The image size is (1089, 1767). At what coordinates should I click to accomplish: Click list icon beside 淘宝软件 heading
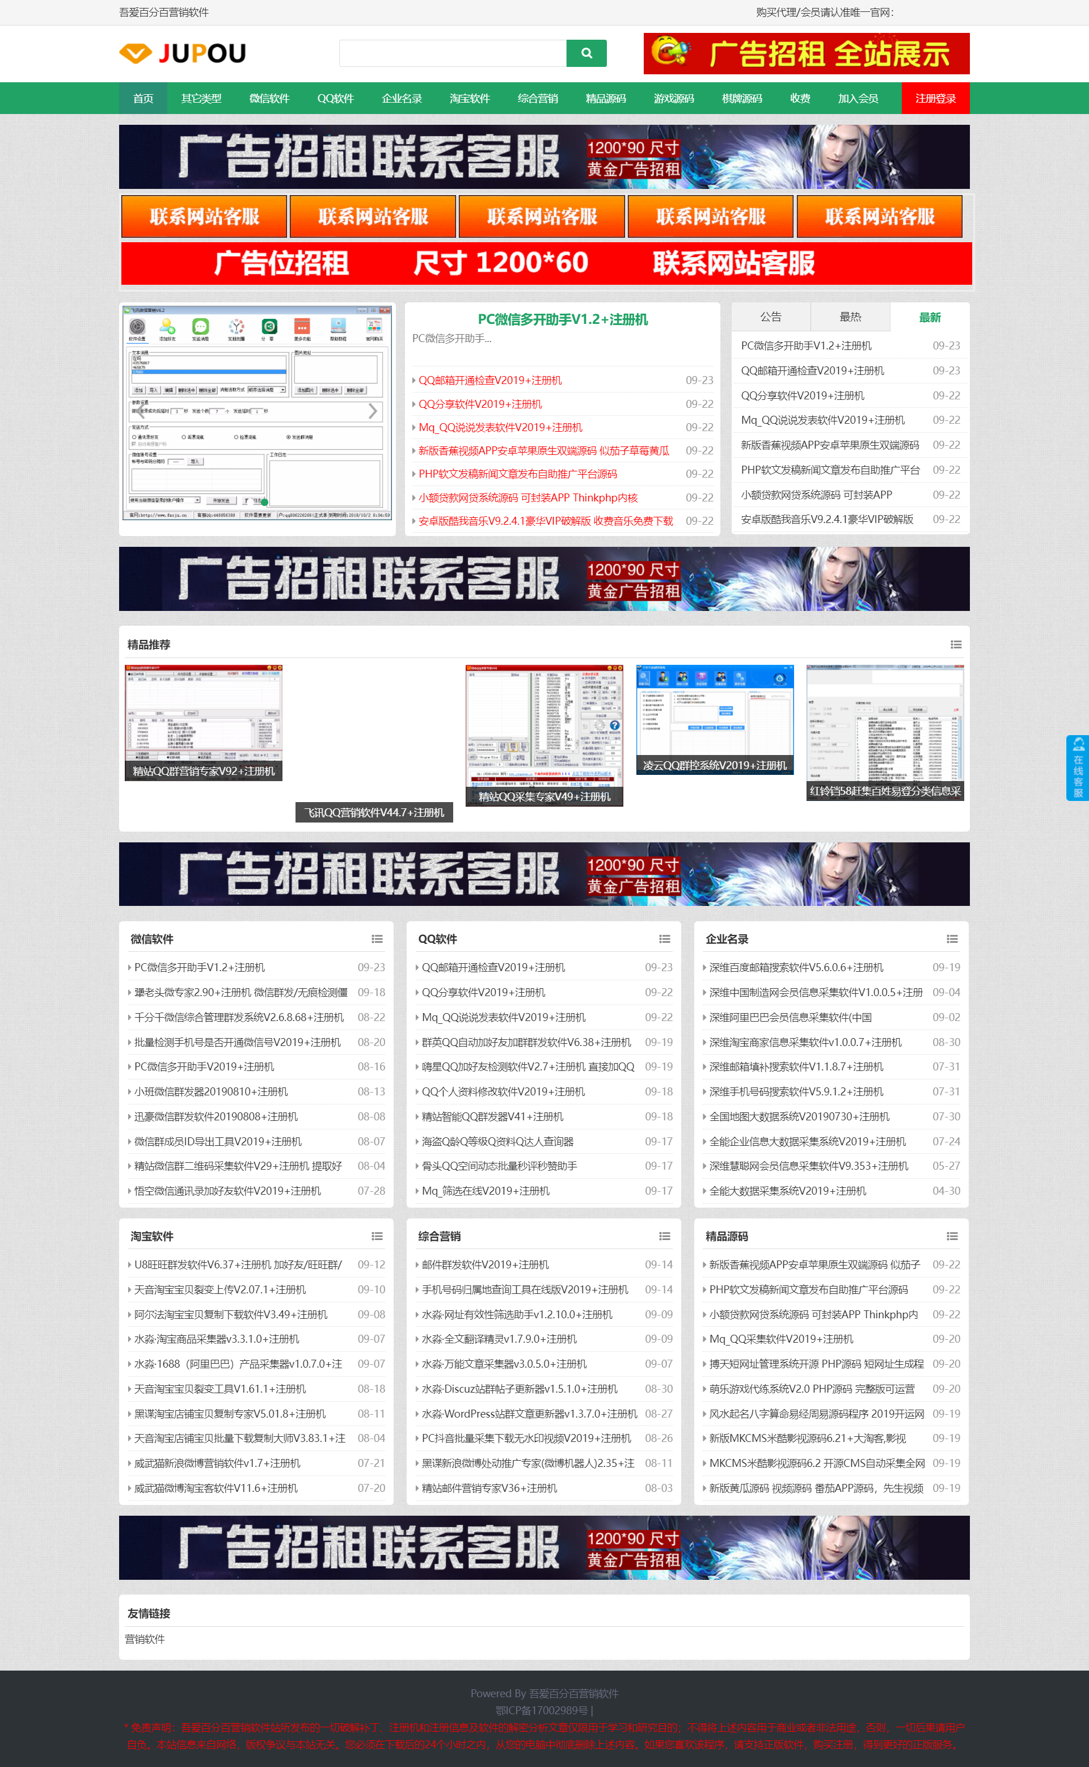click(x=377, y=1236)
